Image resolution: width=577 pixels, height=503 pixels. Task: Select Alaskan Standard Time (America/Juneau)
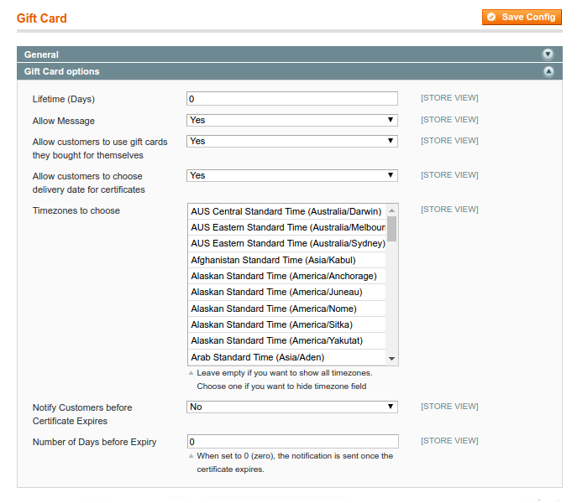pos(276,292)
